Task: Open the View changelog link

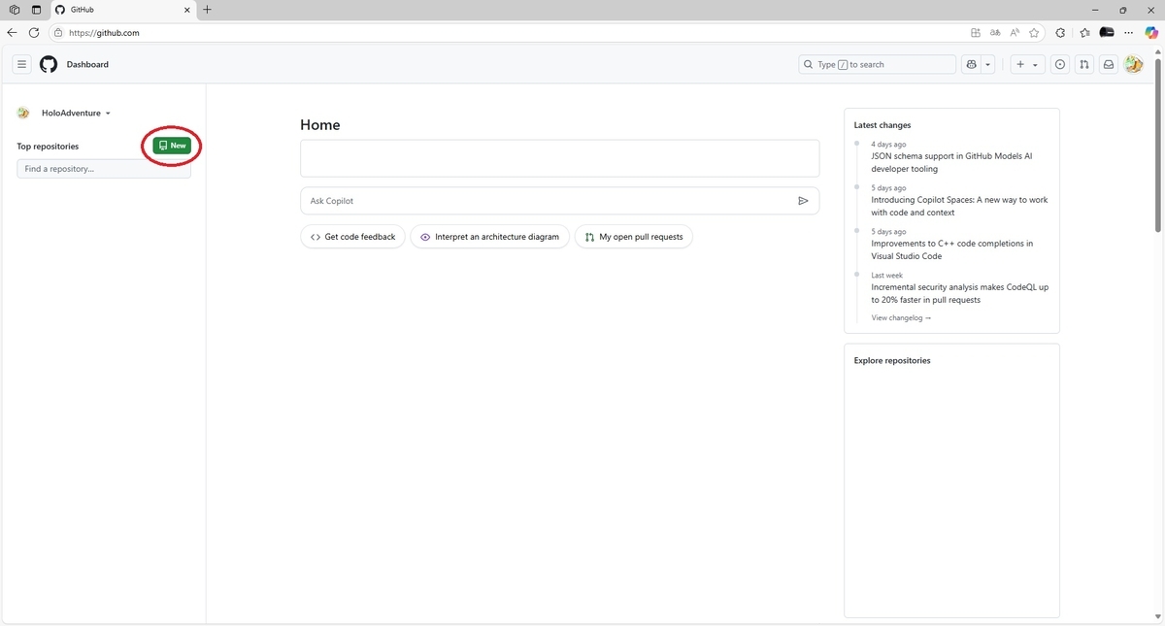Action: pos(898,317)
